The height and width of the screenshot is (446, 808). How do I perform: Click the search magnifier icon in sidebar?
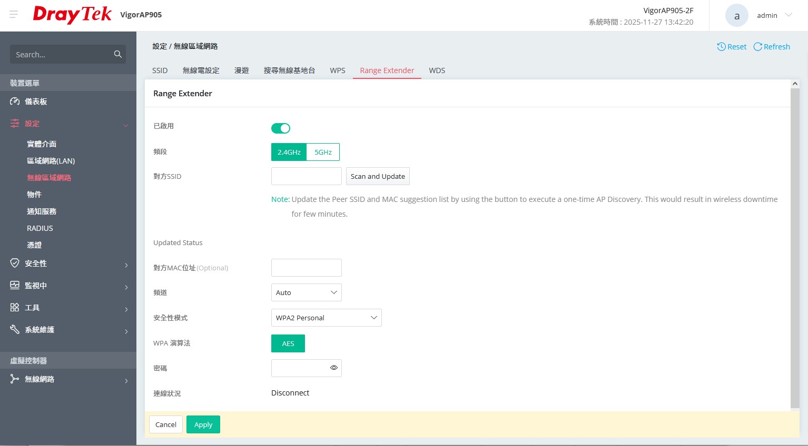coord(117,54)
